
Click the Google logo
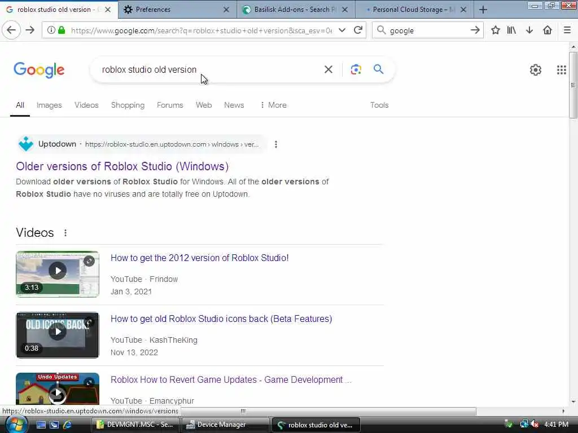click(39, 69)
